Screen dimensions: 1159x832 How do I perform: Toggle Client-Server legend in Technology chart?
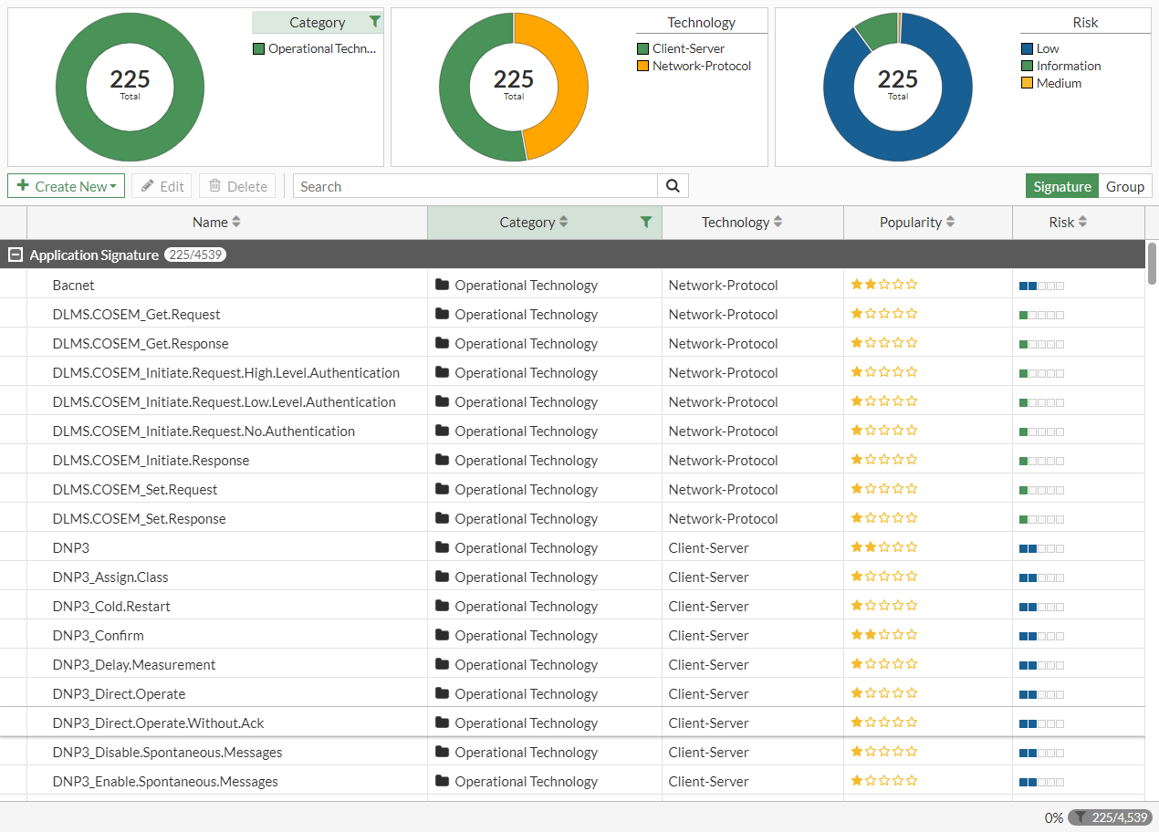687,48
